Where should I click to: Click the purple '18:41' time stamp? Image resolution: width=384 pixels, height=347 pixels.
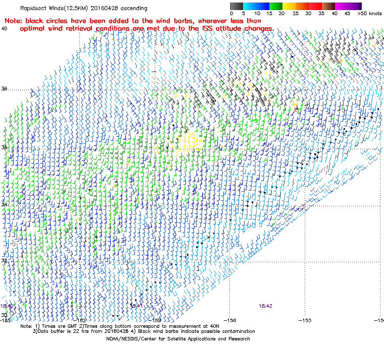(136, 306)
